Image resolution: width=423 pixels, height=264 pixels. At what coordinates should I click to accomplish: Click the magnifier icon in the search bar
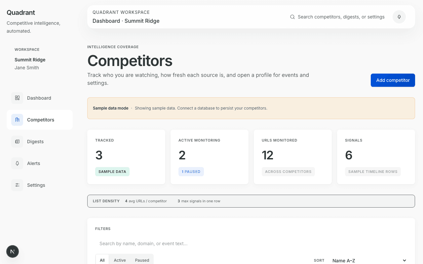click(x=292, y=16)
